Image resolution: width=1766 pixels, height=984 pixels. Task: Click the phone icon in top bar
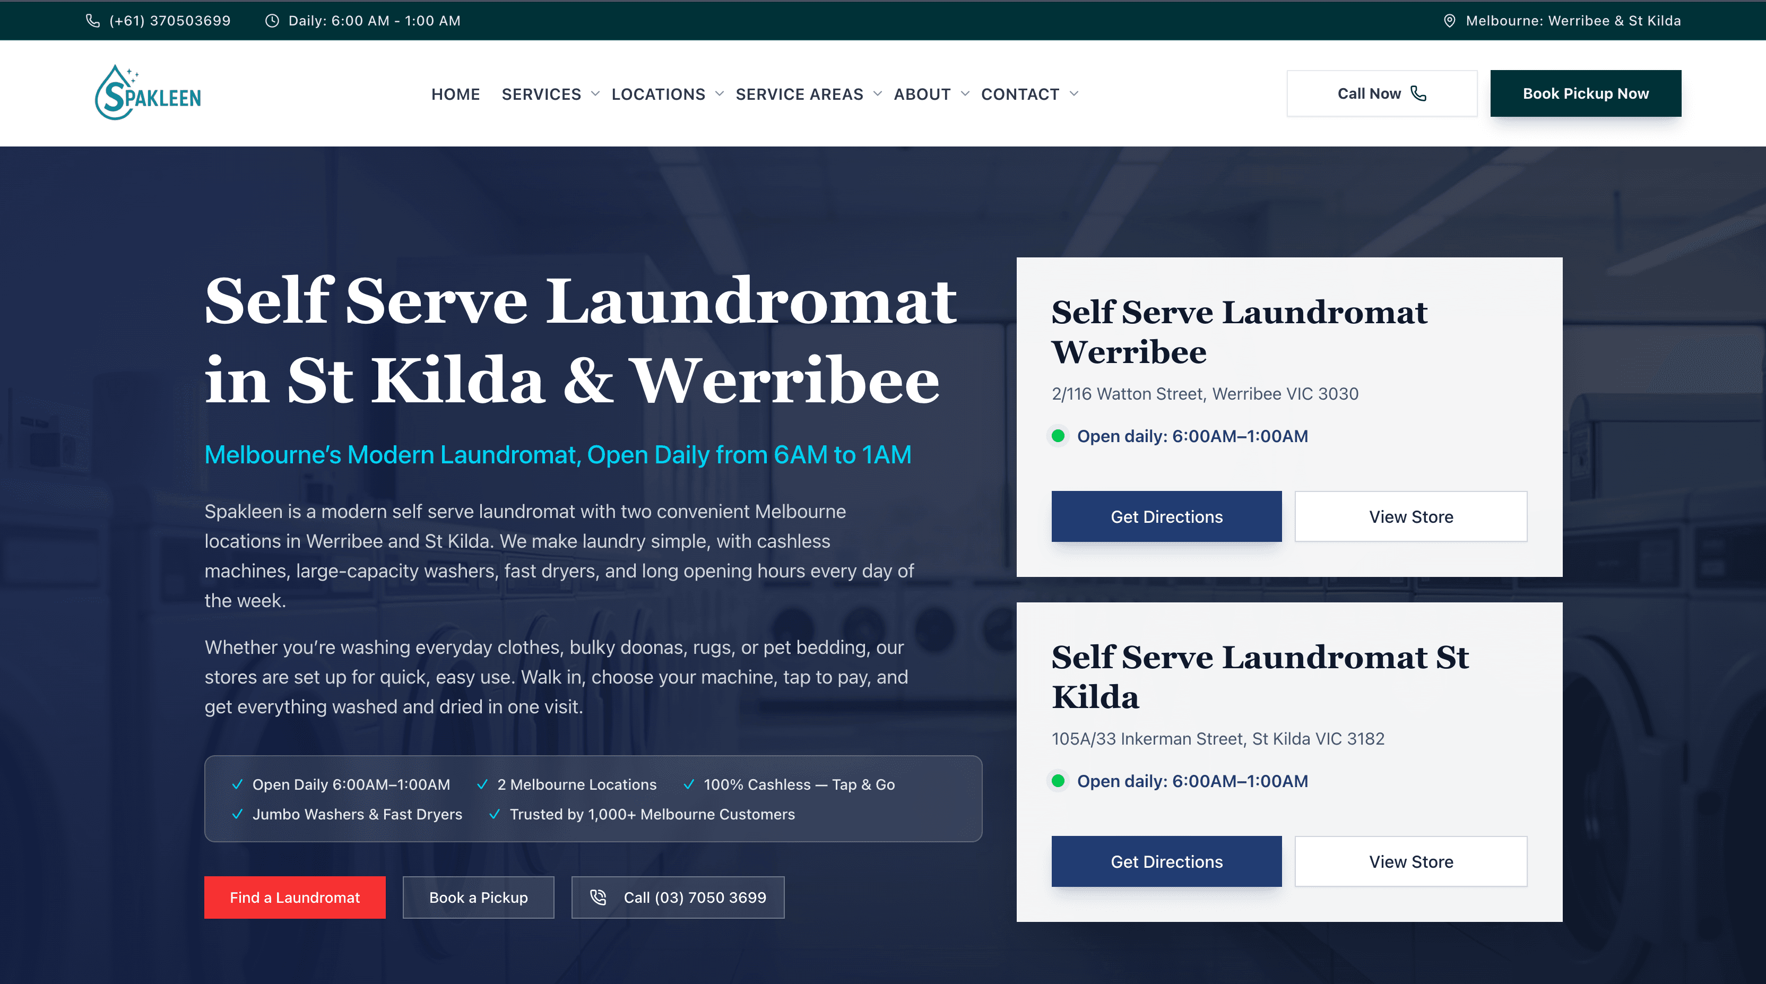coord(92,21)
